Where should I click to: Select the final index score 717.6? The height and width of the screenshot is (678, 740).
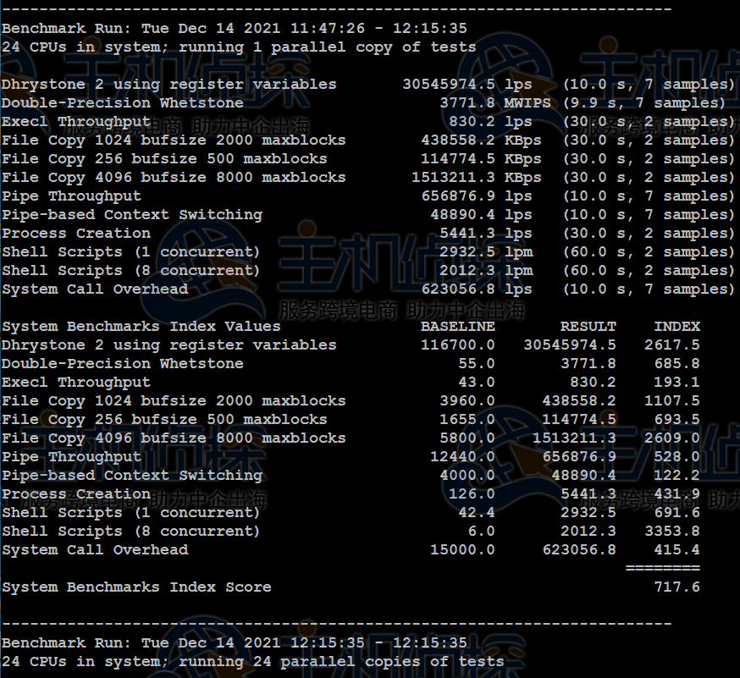(x=676, y=587)
